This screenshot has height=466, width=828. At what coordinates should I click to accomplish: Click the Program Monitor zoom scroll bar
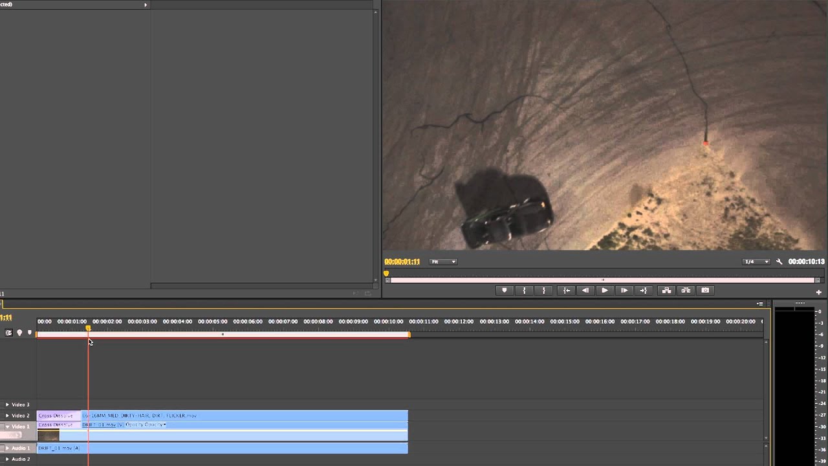[603, 280]
